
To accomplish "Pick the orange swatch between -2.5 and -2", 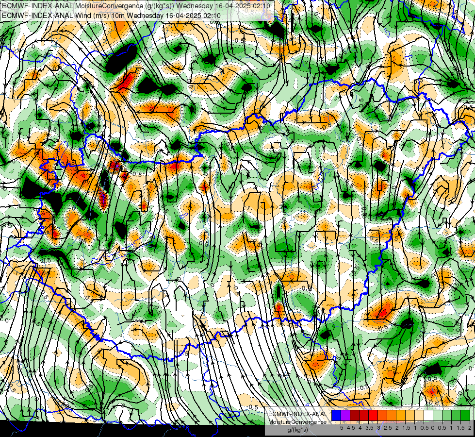I will [392, 416].
